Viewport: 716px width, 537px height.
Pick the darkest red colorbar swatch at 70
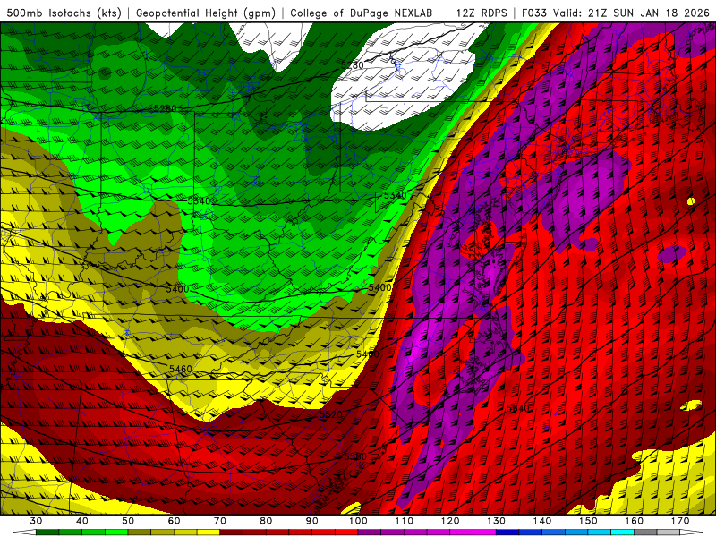tap(232, 532)
